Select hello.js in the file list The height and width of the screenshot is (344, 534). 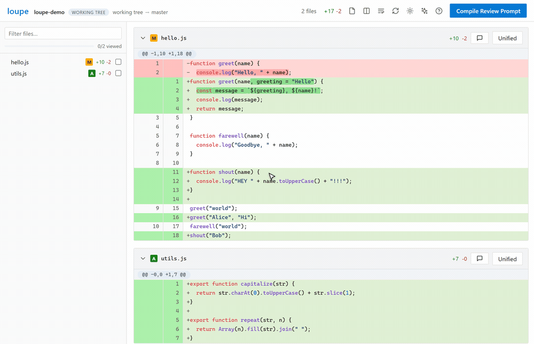[20, 62]
